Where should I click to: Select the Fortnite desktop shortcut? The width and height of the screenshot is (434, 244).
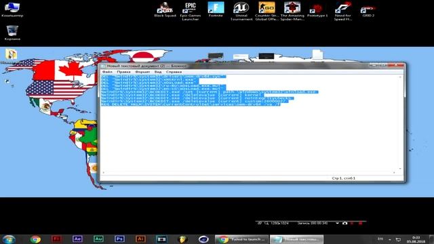(x=216, y=9)
